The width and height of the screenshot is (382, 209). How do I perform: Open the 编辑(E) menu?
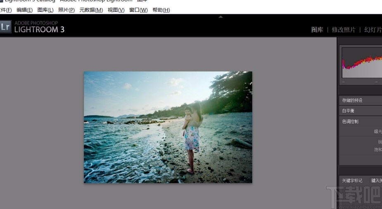click(25, 10)
